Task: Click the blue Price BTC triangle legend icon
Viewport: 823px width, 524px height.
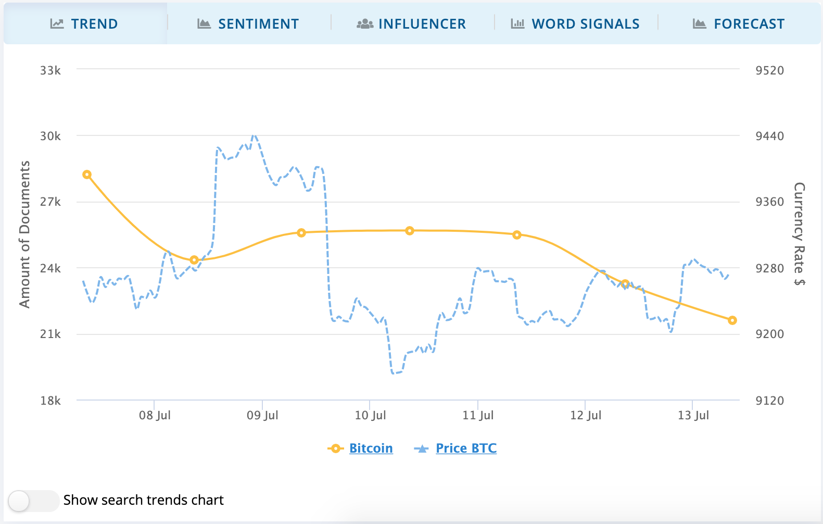Action: click(x=422, y=448)
